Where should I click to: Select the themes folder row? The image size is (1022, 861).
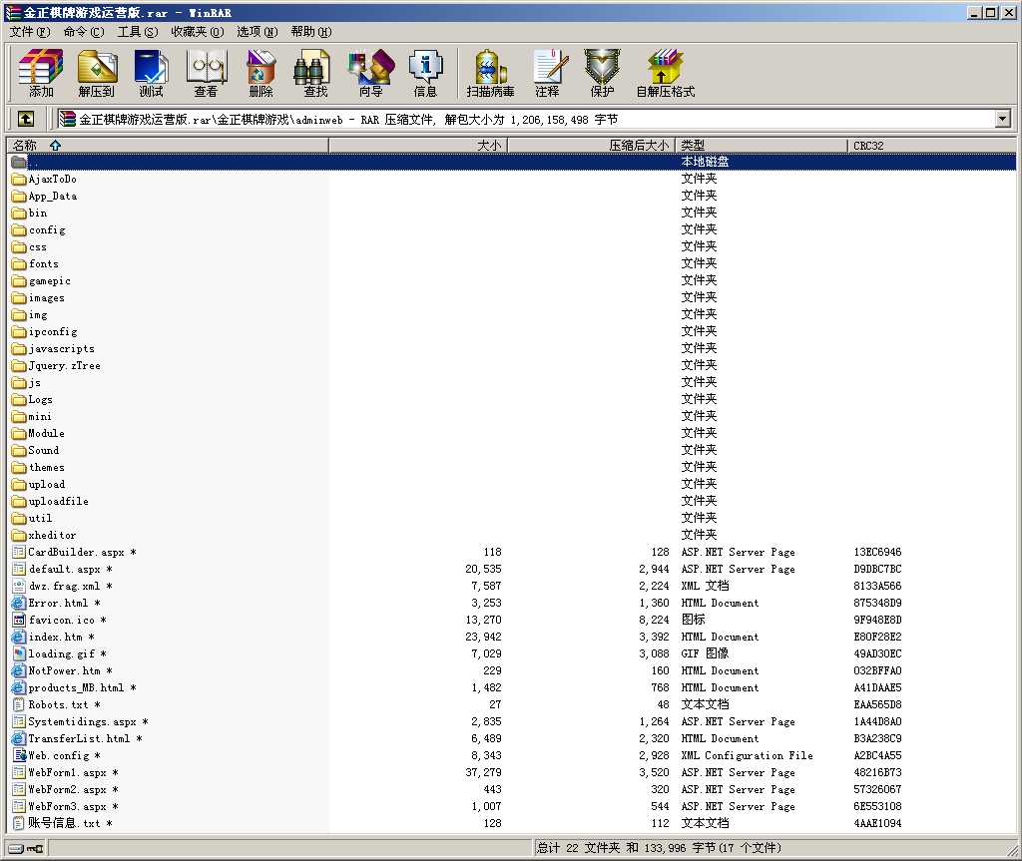(x=512, y=467)
